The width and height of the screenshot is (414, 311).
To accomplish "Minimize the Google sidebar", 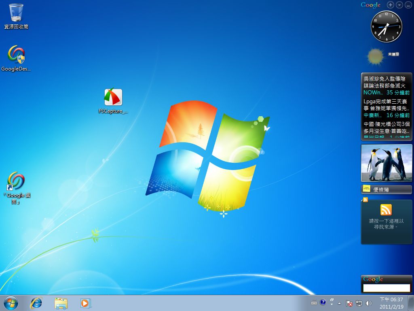I will (408, 5).
